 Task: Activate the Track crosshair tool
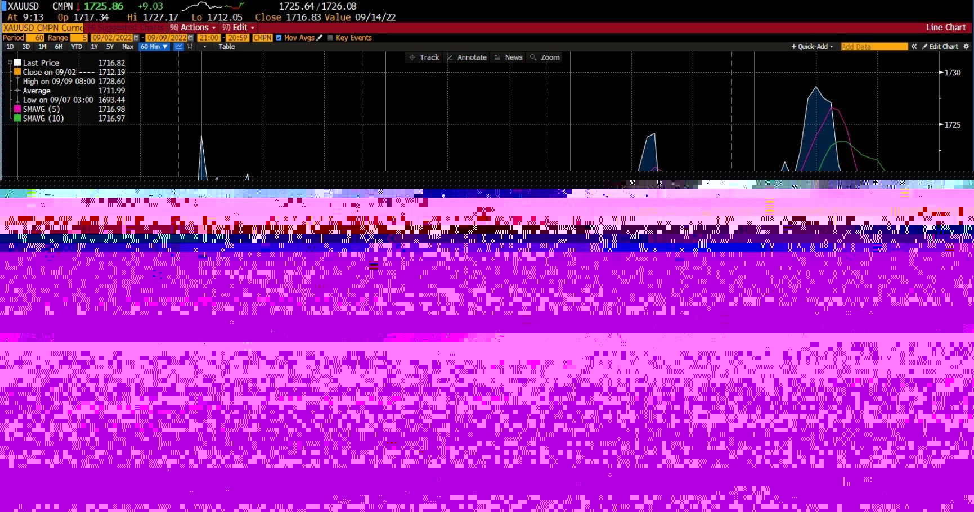coord(424,57)
